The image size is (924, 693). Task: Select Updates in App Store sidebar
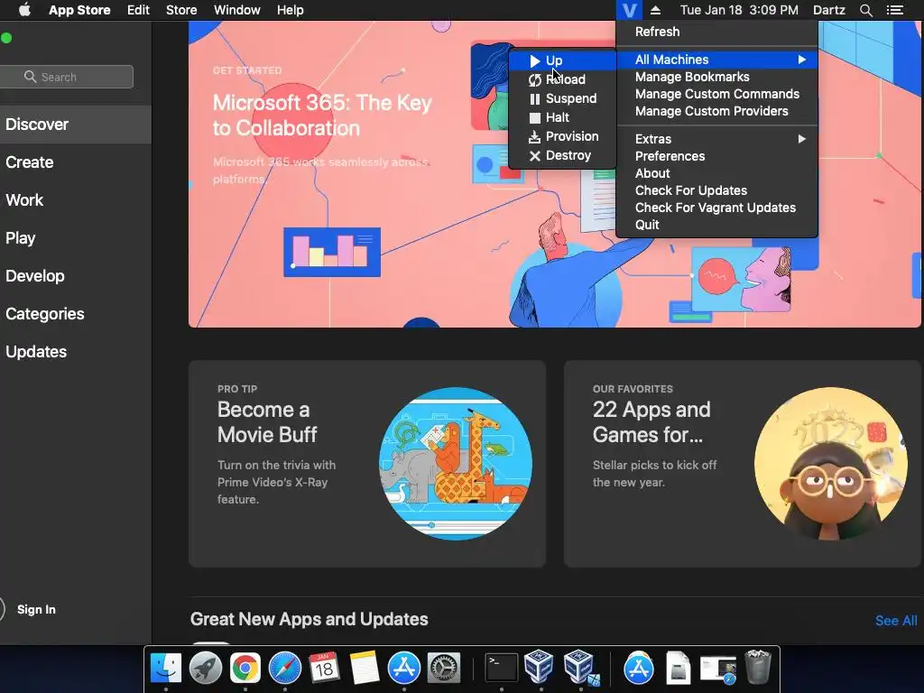tap(76, 352)
